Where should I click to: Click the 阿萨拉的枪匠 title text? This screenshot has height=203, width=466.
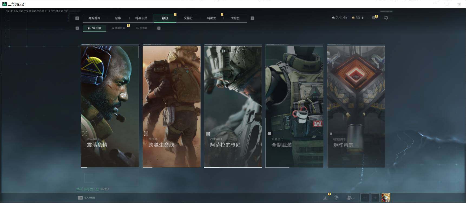pos(225,145)
